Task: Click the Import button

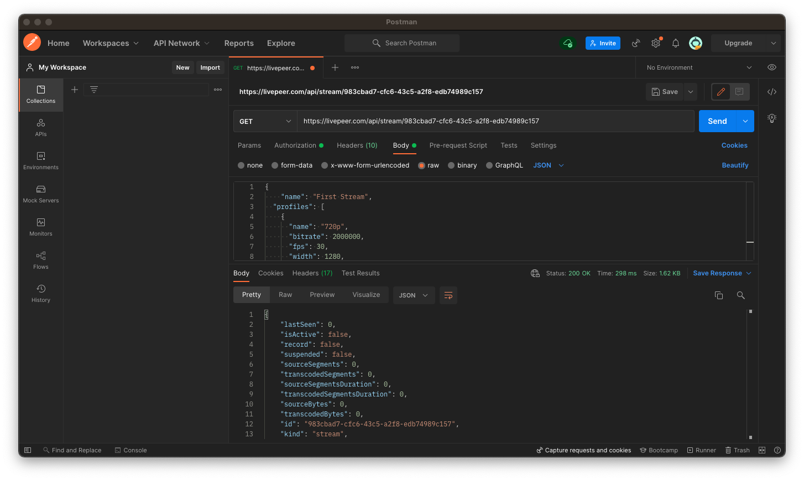Action: [x=210, y=67]
